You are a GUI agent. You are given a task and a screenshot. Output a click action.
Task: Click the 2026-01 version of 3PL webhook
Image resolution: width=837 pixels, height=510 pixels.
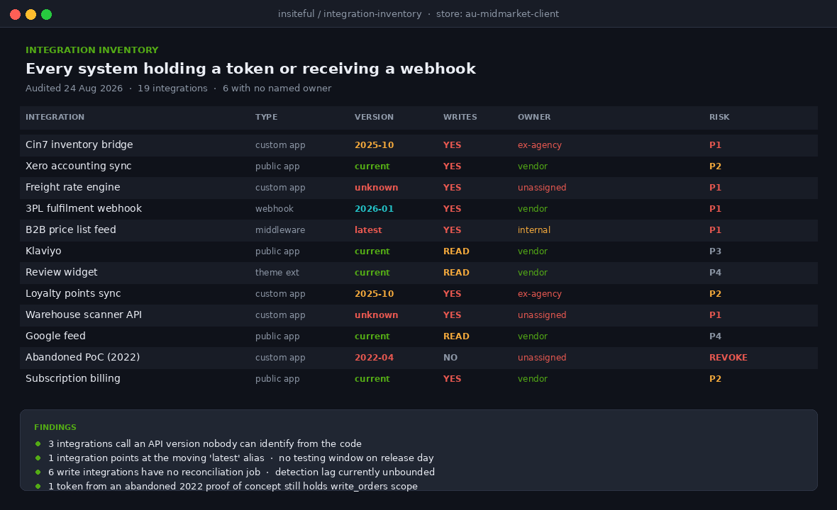pyautogui.click(x=375, y=209)
